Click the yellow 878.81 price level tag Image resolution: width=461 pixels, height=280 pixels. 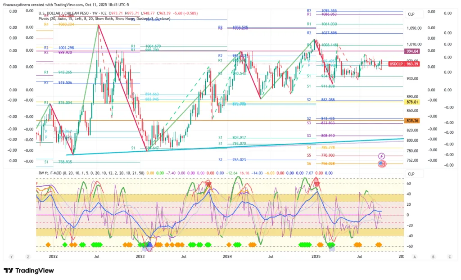pyautogui.click(x=412, y=102)
